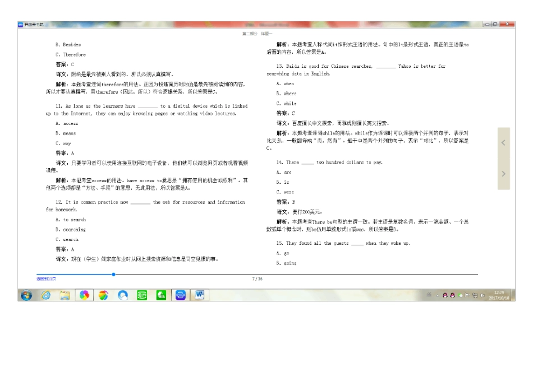Click the taskbar clock showing 12:29
Viewport: 533px width, 376px height.
(499, 295)
